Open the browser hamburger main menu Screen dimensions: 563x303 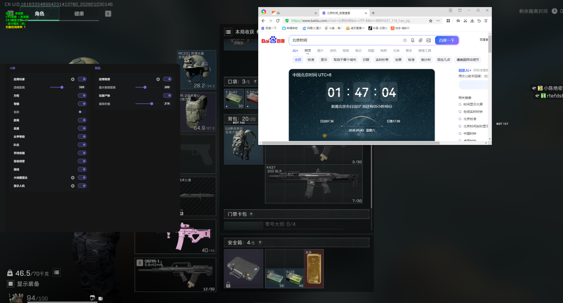(x=486, y=21)
